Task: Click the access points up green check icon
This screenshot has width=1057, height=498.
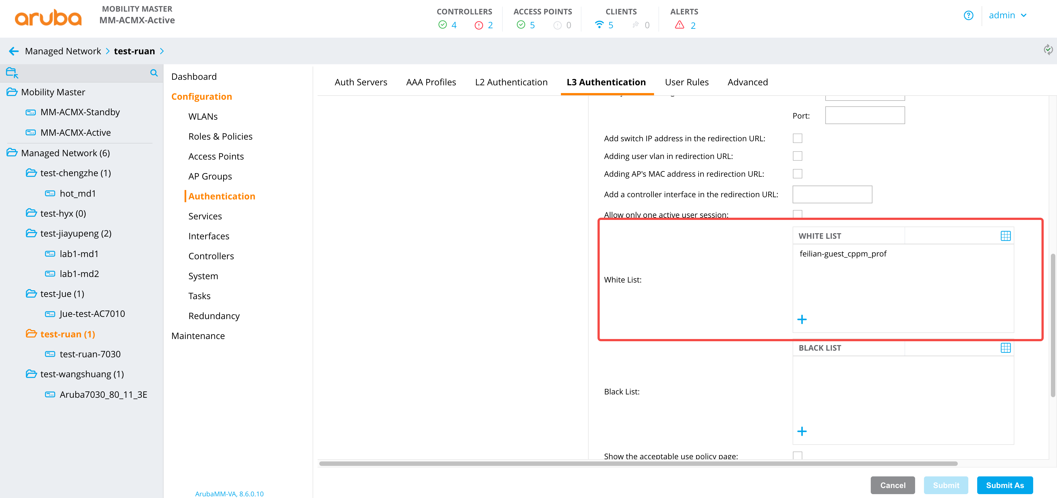Action: [x=521, y=25]
